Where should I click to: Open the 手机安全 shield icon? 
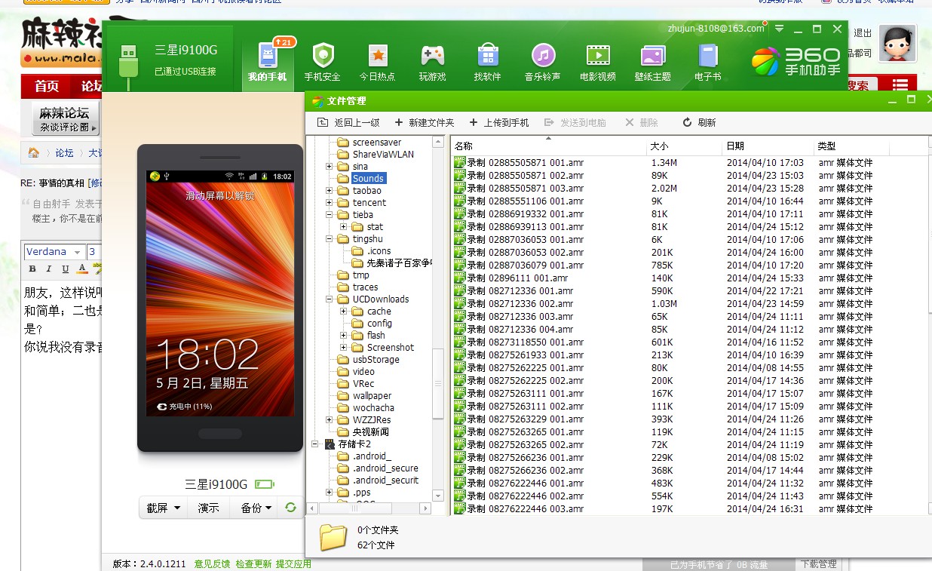(x=323, y=56)
